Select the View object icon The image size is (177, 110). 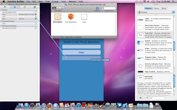click(84, 17)
